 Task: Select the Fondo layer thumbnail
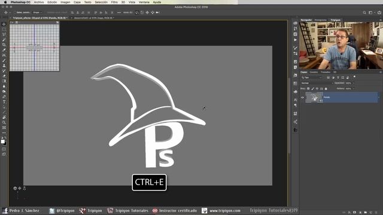(314, 97)
